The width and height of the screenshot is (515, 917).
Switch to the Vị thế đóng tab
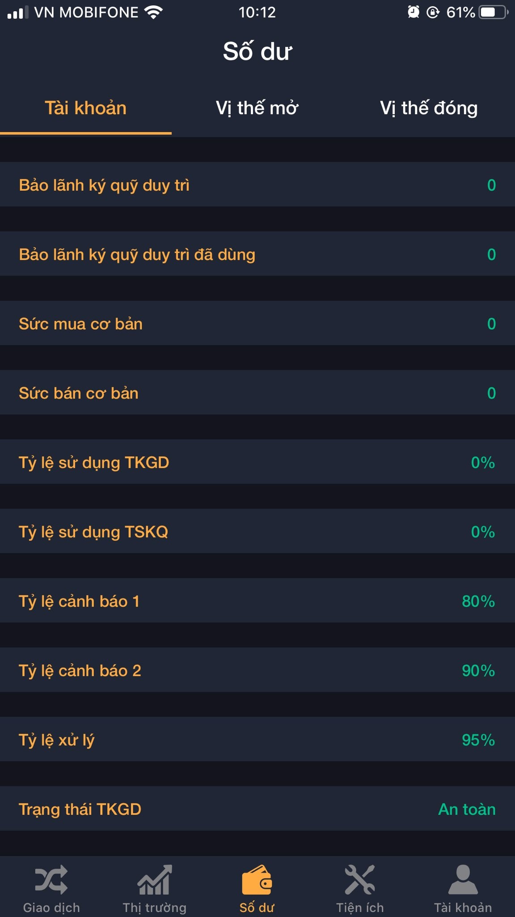click(429, 108)
